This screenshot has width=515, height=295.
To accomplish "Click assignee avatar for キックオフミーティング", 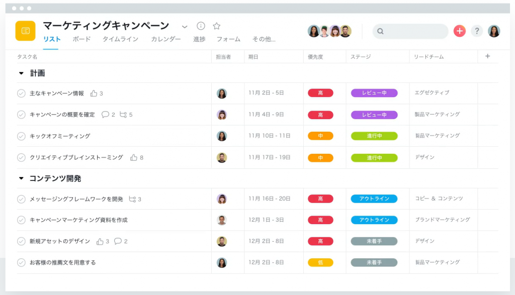I will tap(222, 136).
